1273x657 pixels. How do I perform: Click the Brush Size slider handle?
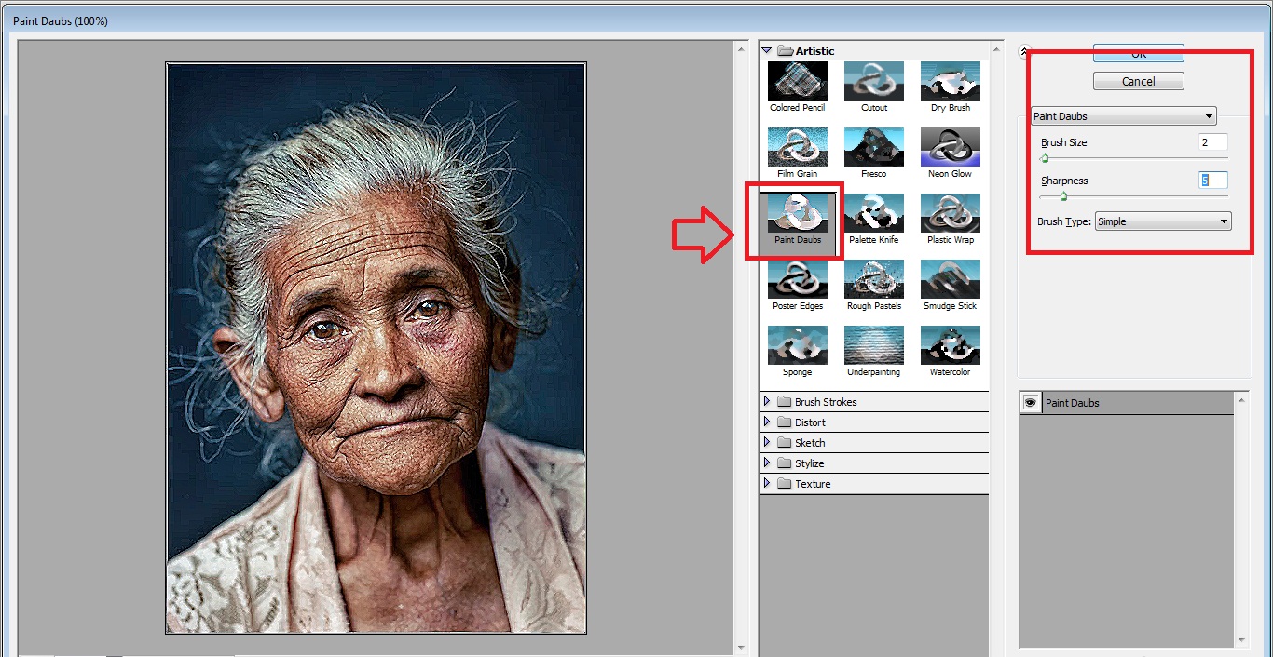pyautogui.click(x=1045, y=159)
